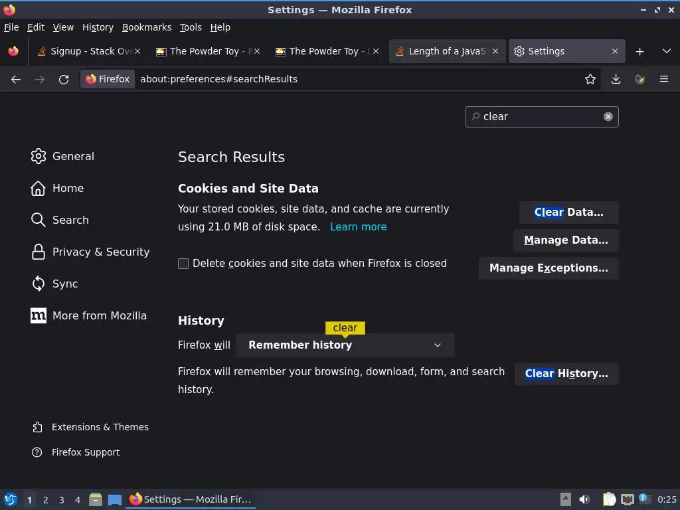Focus the settings search field
This screenshot has width=680, height=510.
(x=542, y=117)
